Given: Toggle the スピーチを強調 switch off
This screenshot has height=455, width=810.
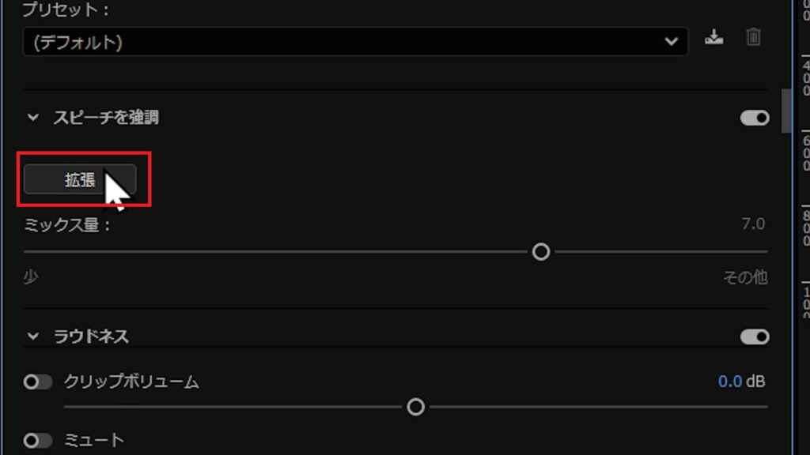Looking at the screenshot, I should (755, 118).
